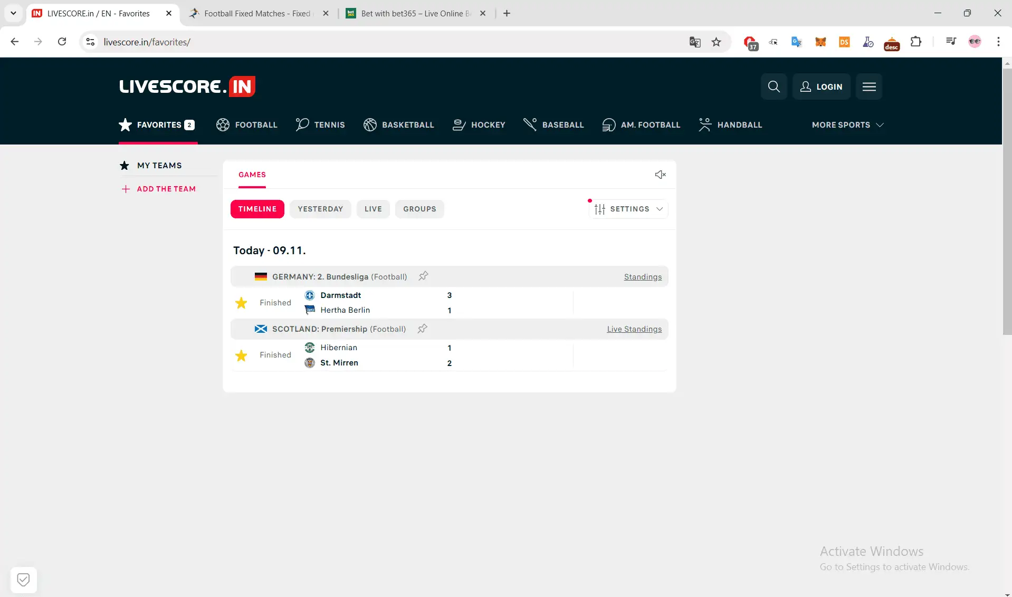Bookmark this page with star icon
Viewport: 1012px width, 597px height.
coord(716,42)
